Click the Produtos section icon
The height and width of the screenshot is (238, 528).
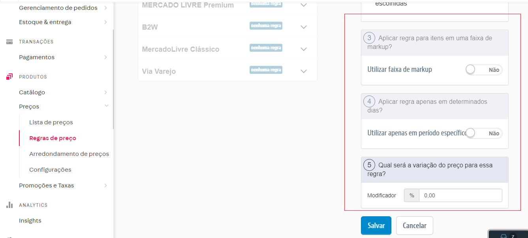coord(9,77)
